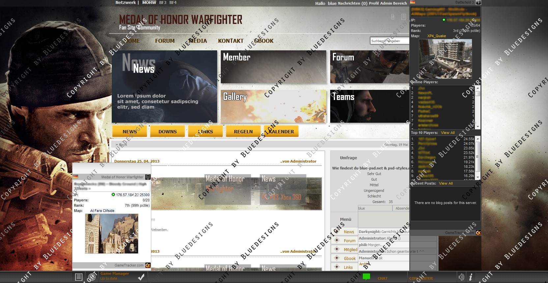Click the search field Suchbegriff eingeben

click(x=389, y=41)
